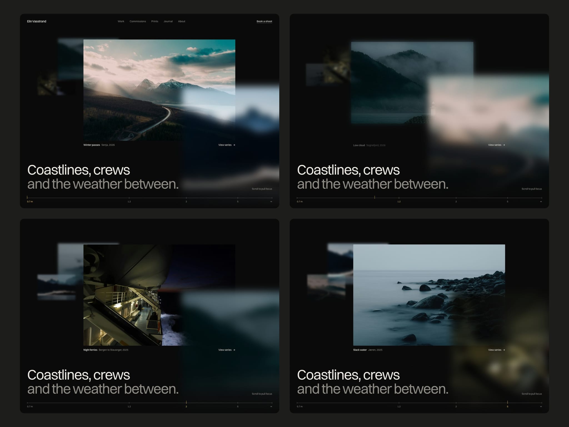Click the Low cloud caption text

[359, 145]
